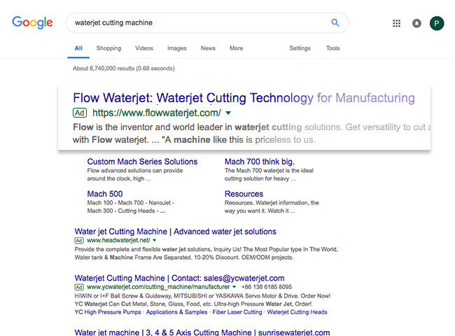Switch to the News tab
Screen dimensions: 455x336
[208, 48]
